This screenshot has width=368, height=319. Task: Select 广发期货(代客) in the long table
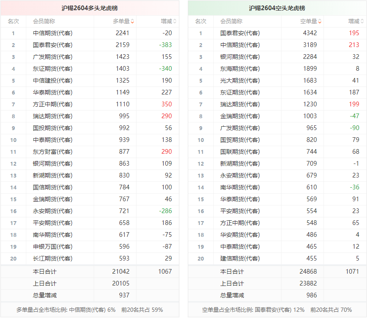pyautogui.click(x=53, y=57)
